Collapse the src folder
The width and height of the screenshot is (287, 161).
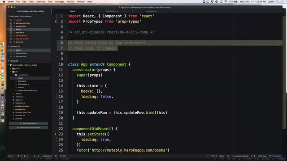[11, 72]
